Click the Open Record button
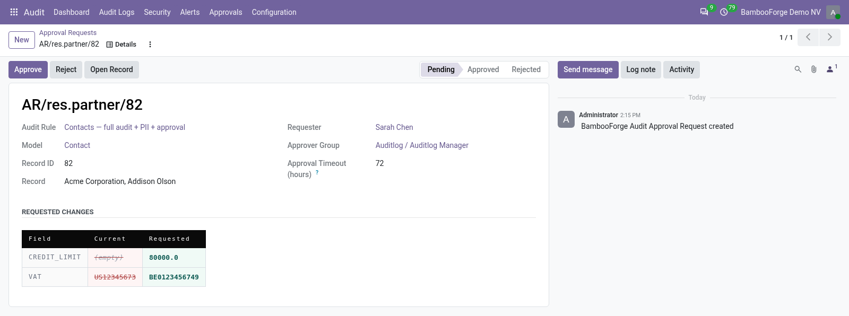Image resolution: width=849 pixels, height=316 pixels. pos(111,69)
